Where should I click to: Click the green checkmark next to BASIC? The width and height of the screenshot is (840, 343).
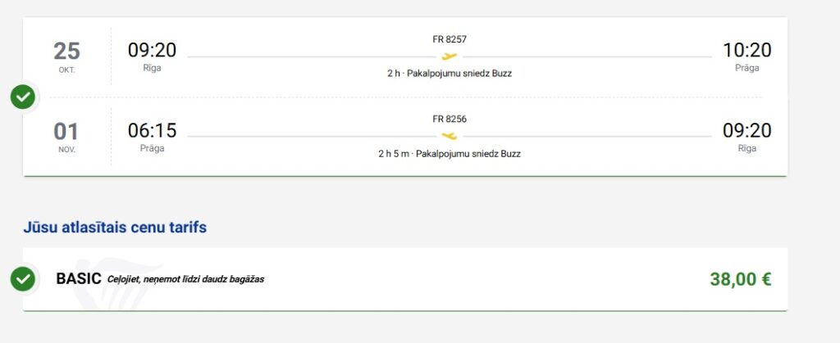point(23,279)
